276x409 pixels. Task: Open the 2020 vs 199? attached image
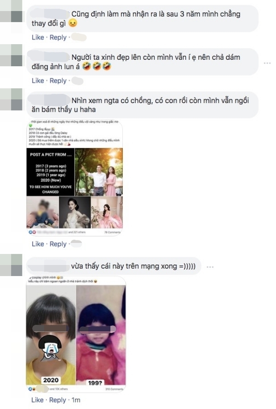pyautogui.click(x=76, y=334)
